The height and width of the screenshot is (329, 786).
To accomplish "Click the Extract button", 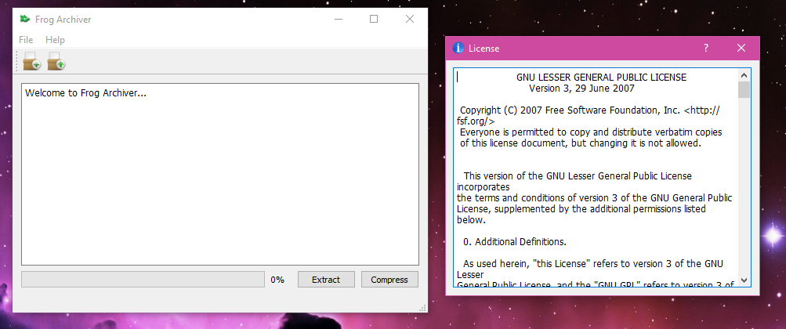I will click(x=326, y=280).
